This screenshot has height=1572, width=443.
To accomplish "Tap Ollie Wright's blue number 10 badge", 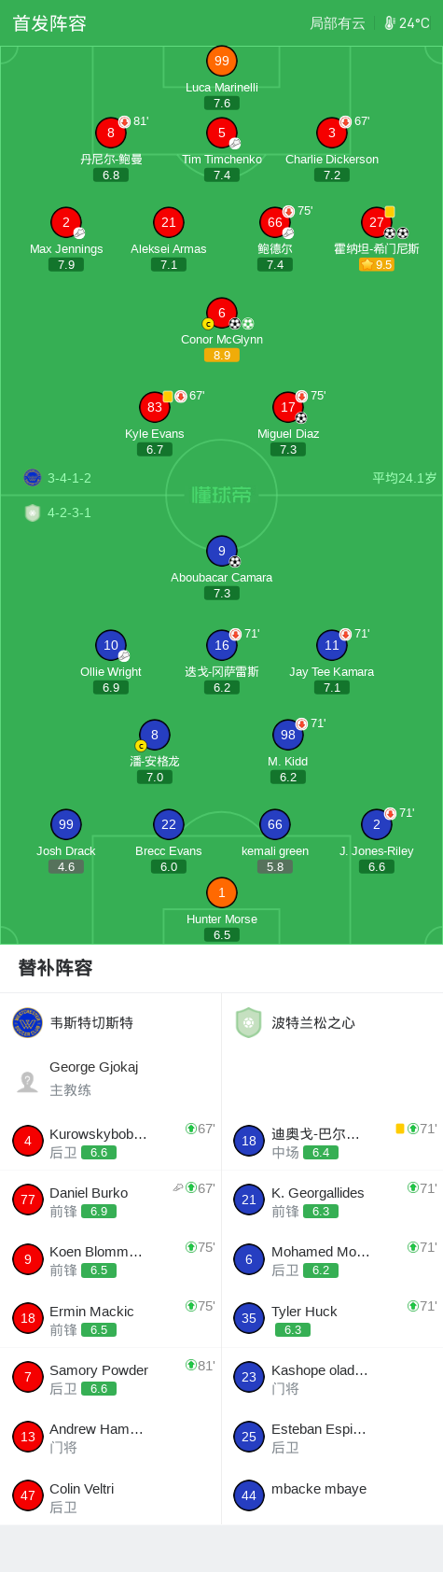I will click(111, 645).
